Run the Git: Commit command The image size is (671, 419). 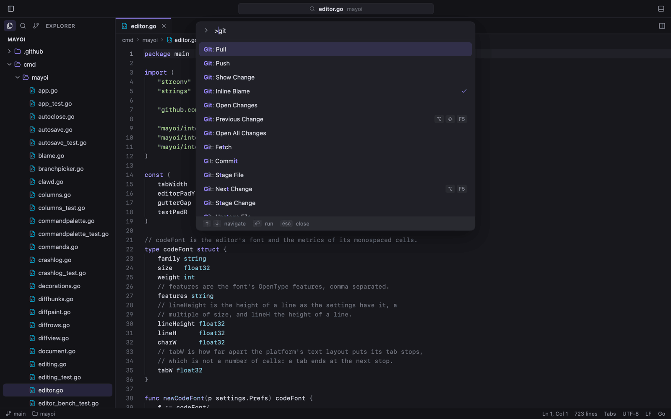tap(335, 161)
